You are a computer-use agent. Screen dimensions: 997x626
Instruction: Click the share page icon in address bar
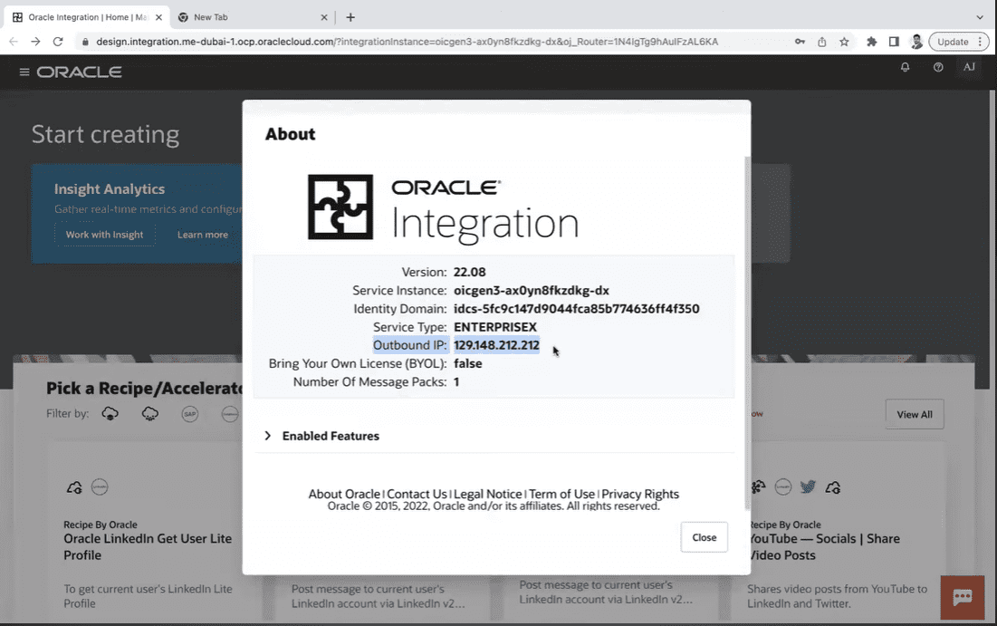tap(821, 42)
